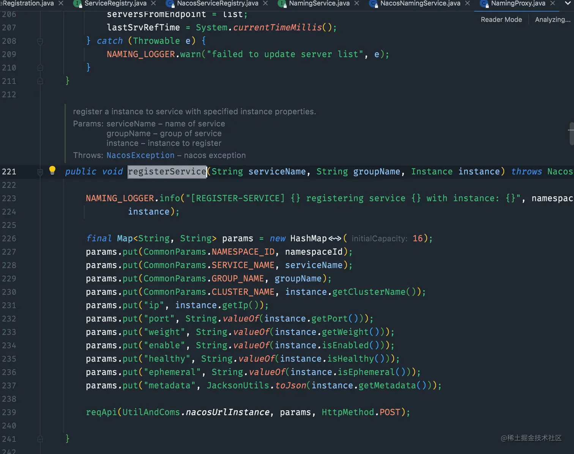
Task: Click the HashMap constructor on line 226
Action: (308, 238)
